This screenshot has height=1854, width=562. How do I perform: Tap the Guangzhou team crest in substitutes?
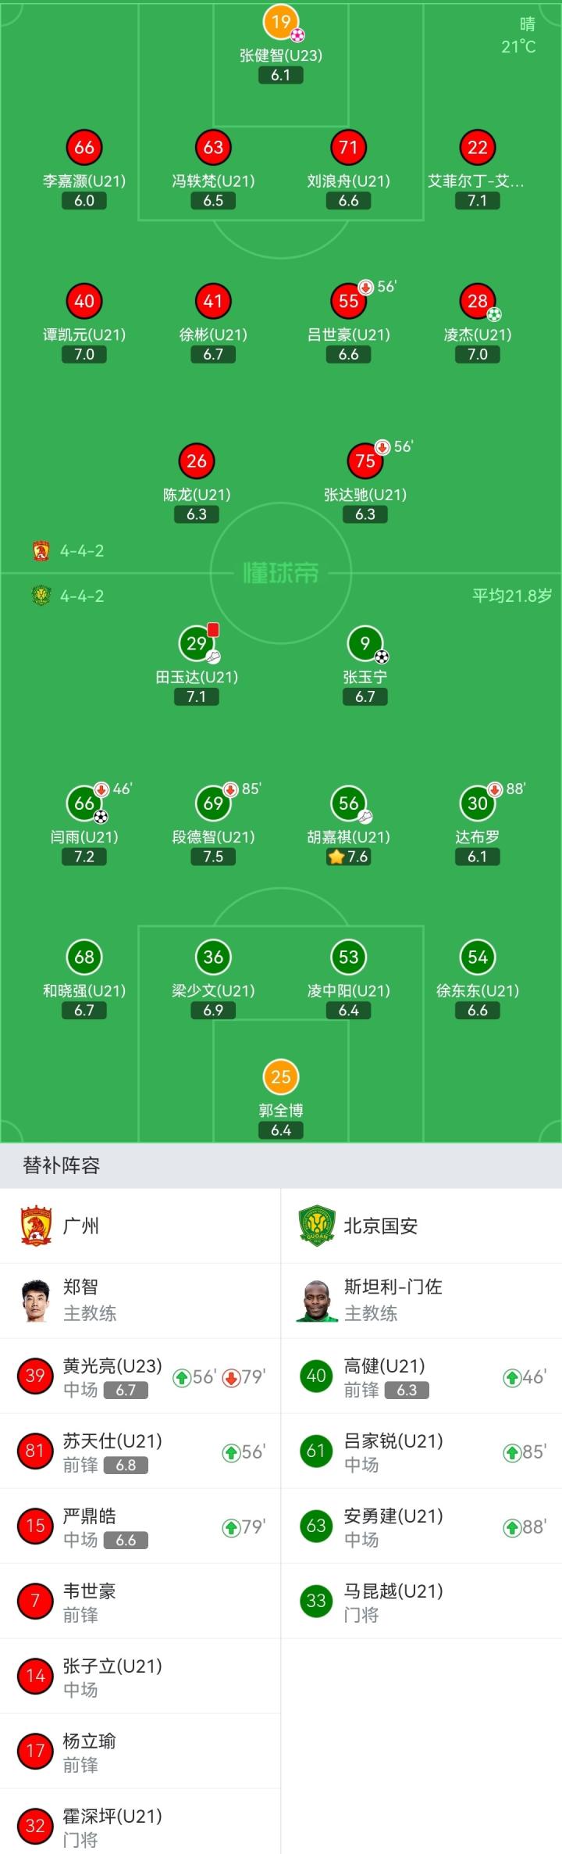tap(36, 1226)
